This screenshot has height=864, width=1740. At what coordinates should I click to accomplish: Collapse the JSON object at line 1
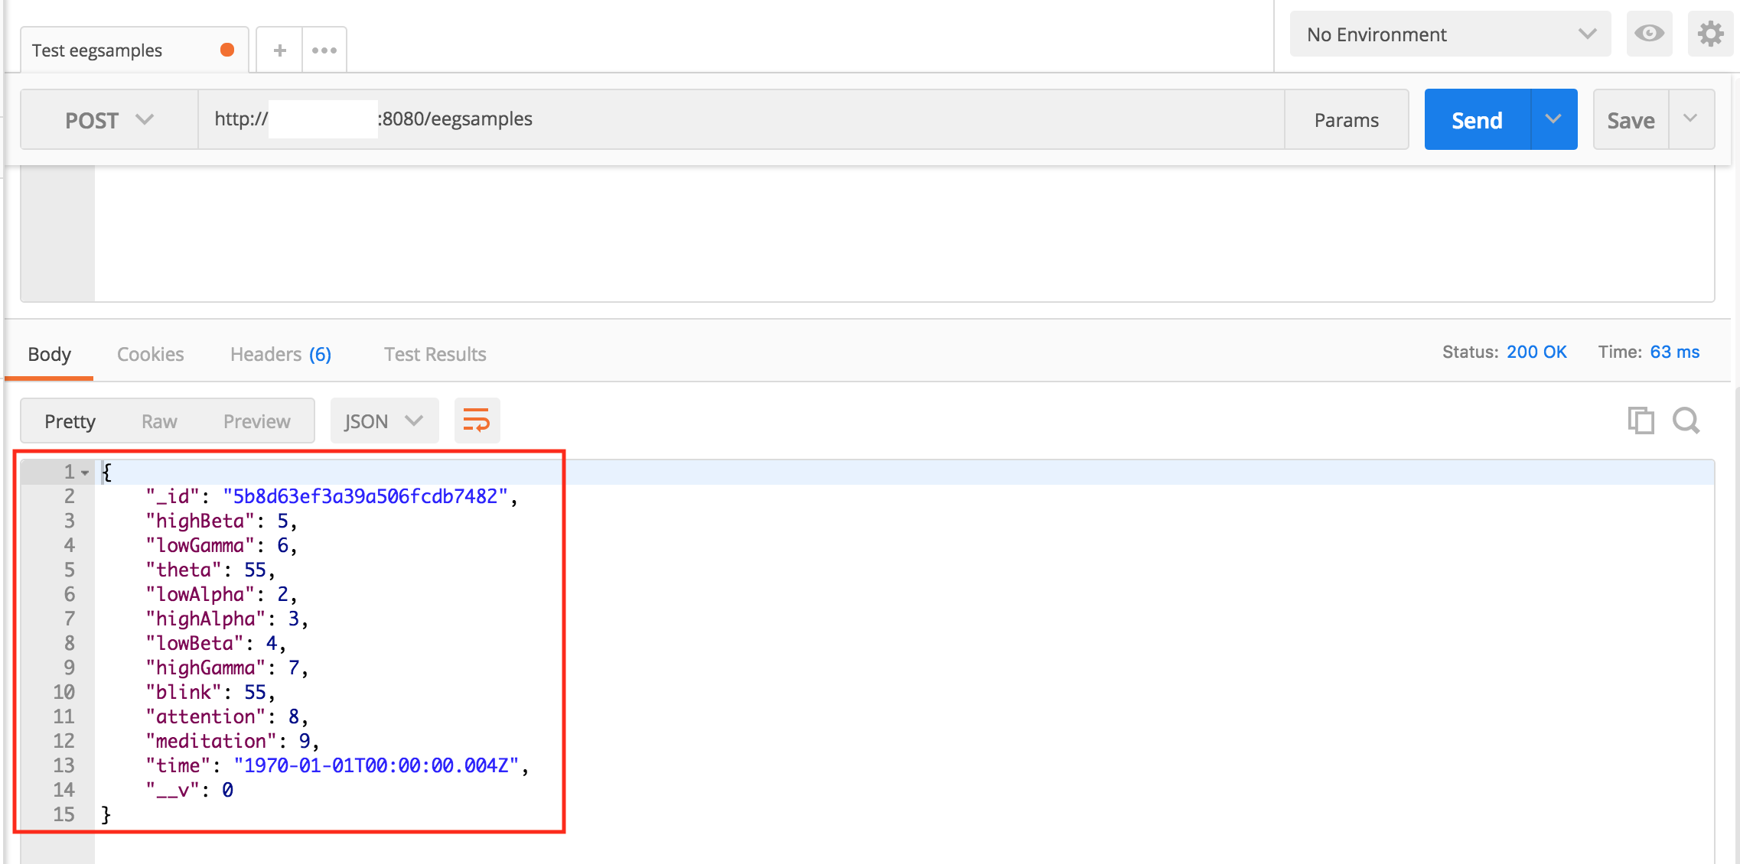coord(84,472)
